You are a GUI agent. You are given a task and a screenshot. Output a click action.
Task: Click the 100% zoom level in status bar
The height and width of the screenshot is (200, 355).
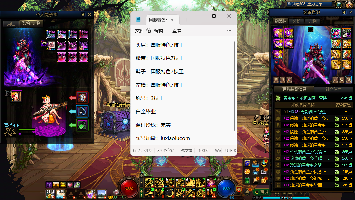click(203, 151)
